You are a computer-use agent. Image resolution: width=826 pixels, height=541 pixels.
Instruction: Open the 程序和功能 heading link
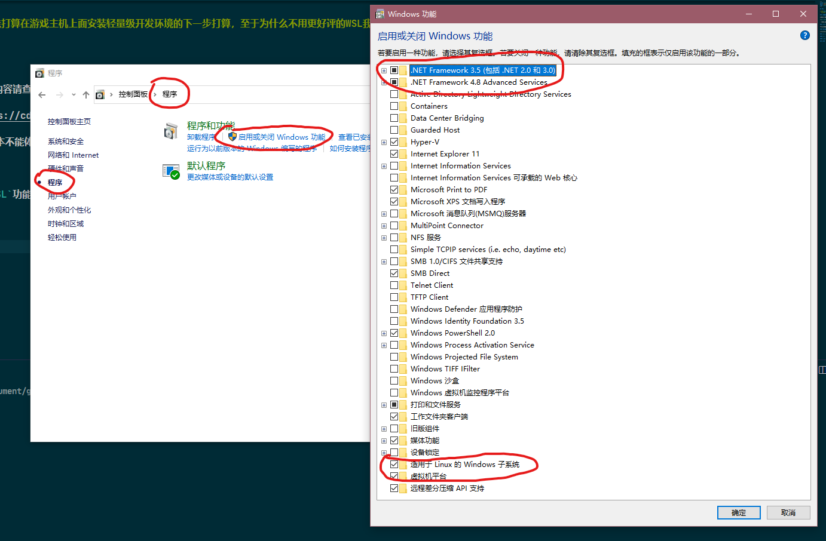211,125
